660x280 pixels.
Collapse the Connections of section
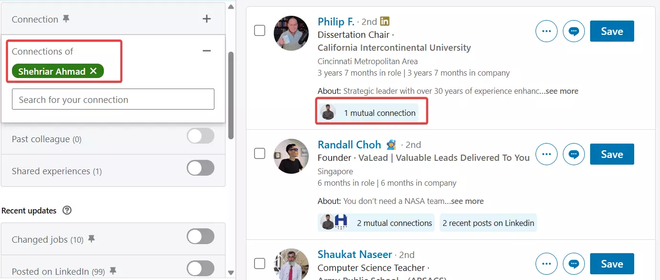click(x=206, y=50)
